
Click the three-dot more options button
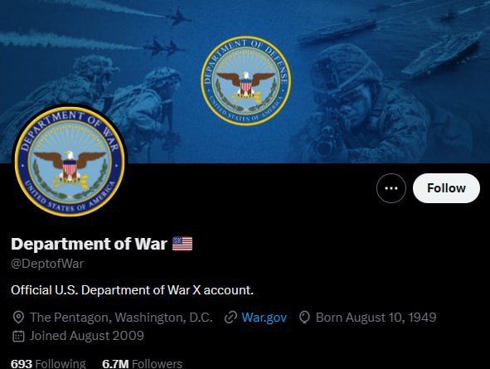pos(391,188)
